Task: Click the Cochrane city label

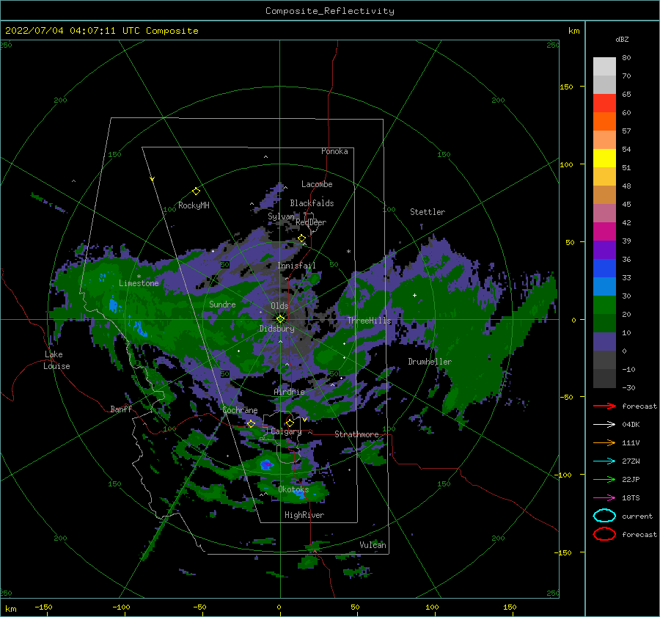Action: coord(240,410)
